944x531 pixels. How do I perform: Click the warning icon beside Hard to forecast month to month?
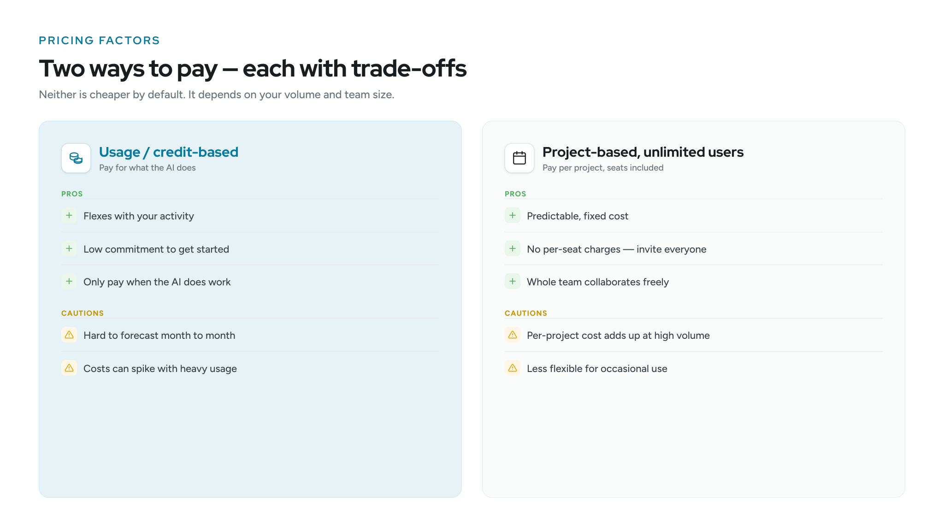pos(69,335)
